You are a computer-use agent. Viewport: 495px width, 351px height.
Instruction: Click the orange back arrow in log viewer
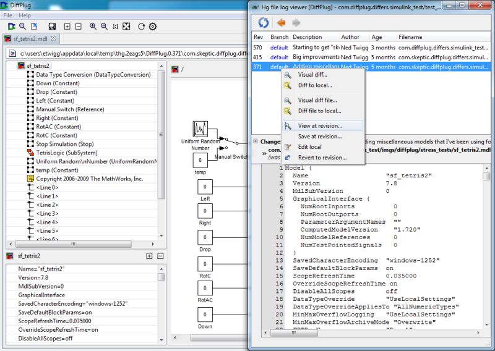(x=281, y=22)
